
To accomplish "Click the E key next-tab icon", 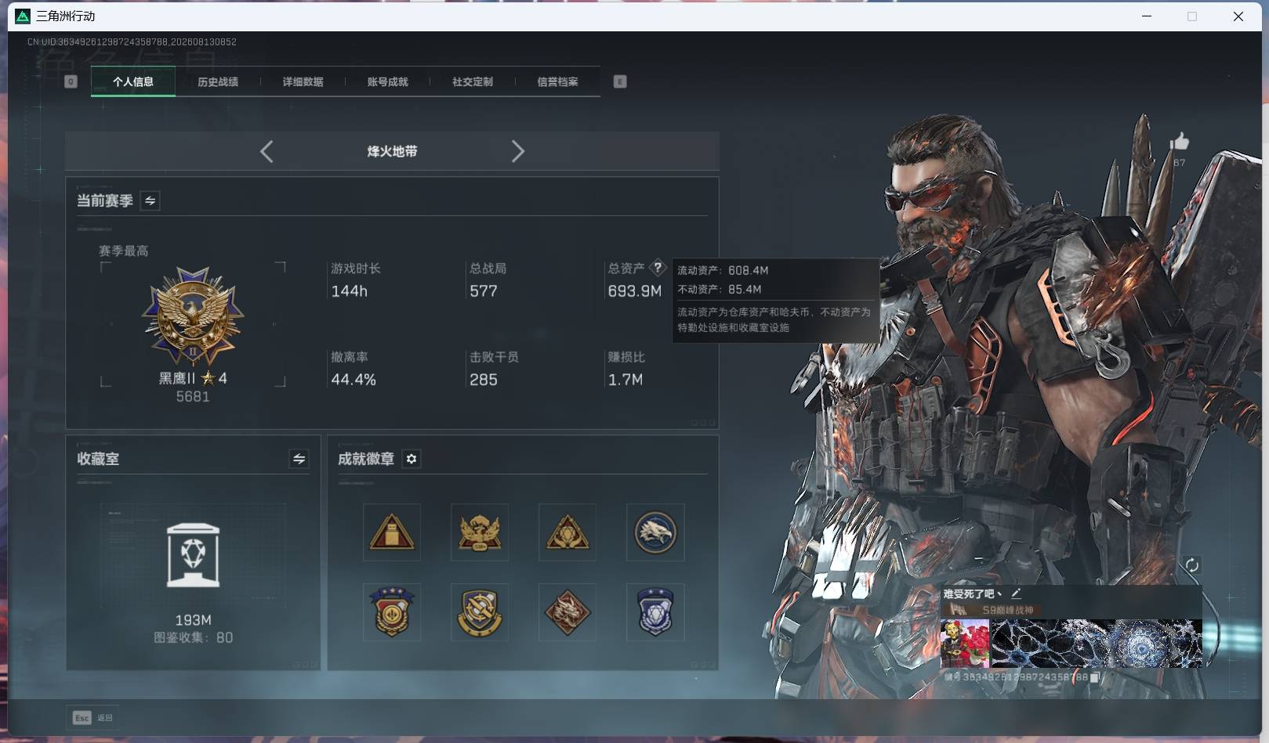I will click(620, 81).
